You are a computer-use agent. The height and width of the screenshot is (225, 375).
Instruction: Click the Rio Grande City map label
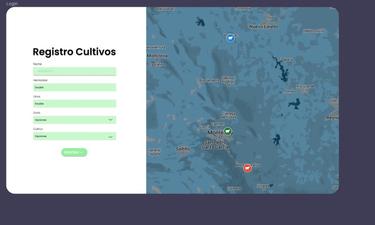(305, 88)
